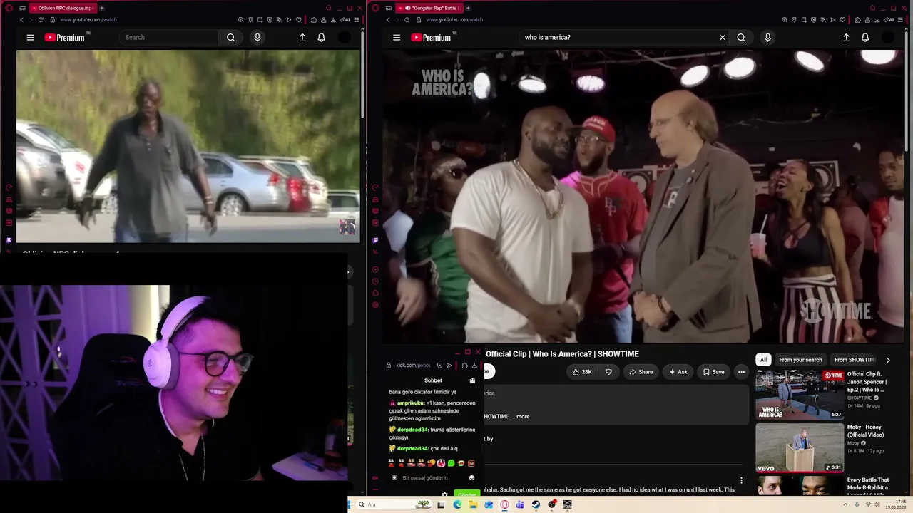Clear the 'who is america?' search text
Viewport: 913px width, 513px height.
(x=723, y=38)
